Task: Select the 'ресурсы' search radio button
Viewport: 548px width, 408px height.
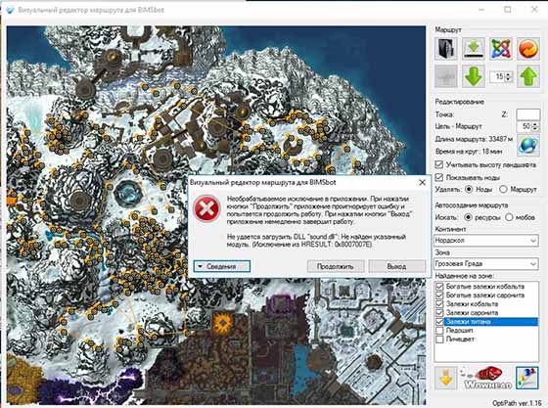Action: (468, 217)
